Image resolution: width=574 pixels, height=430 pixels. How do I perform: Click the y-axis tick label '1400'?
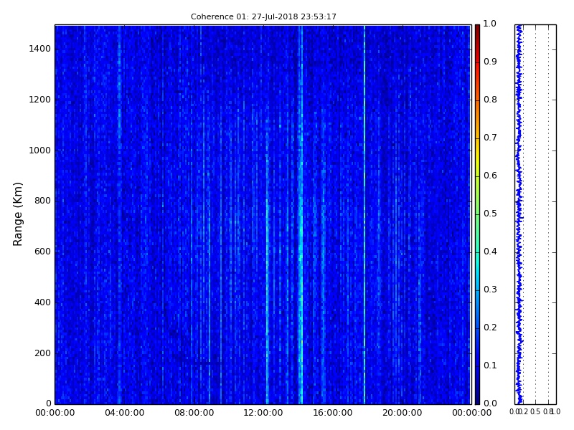[40, 49]
